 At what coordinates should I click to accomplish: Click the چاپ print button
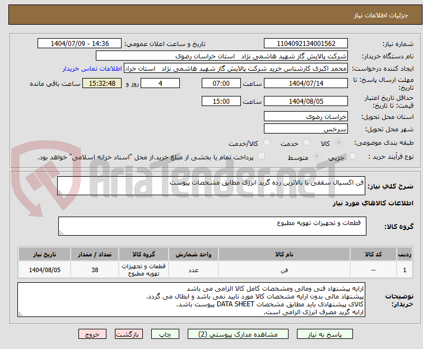point(165,334)
